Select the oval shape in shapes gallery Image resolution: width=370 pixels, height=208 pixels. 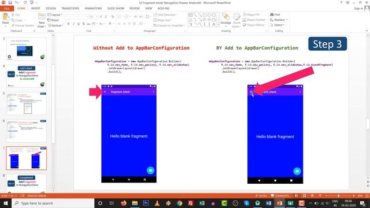[209, 15]
